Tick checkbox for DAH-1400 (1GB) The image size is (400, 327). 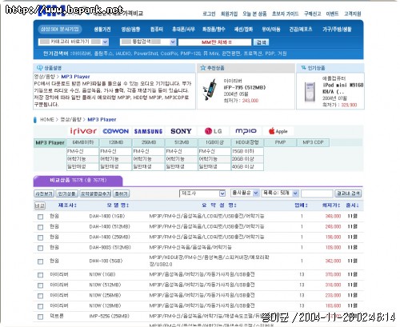40,217
